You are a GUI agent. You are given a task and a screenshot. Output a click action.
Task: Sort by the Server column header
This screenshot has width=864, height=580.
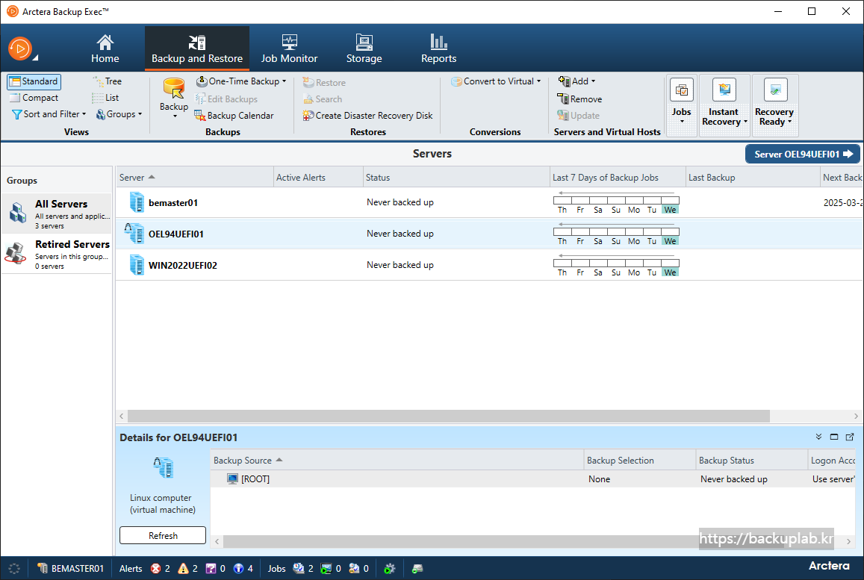pos(194,178)
